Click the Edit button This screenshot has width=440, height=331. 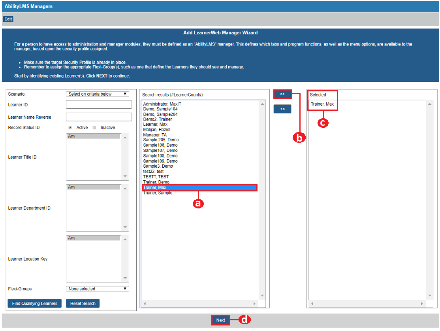tap(8, 19)
